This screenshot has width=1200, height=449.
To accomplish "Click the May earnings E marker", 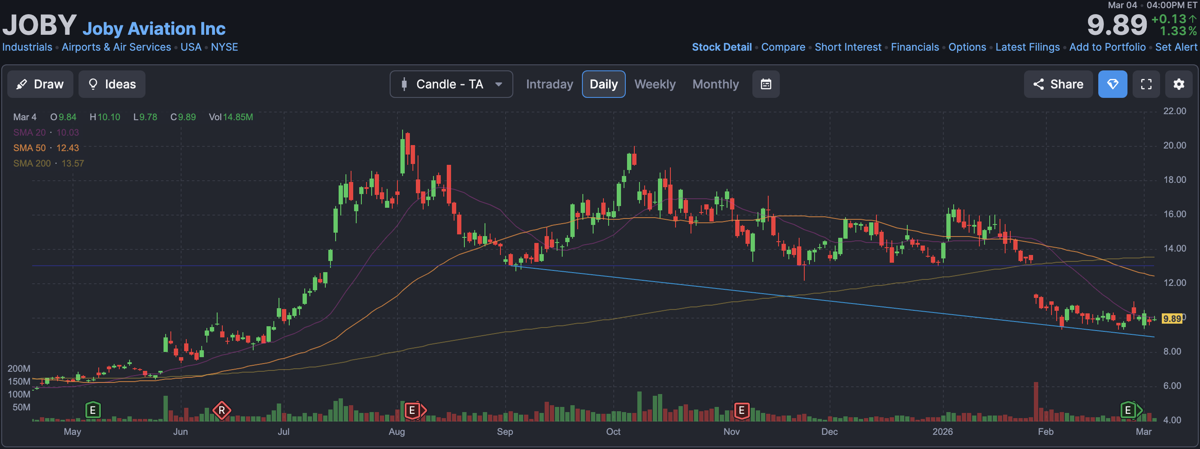I will tap(93, 410).
